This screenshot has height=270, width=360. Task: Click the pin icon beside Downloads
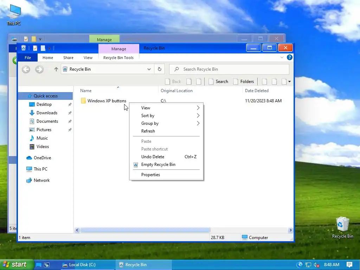click(70, 113)
